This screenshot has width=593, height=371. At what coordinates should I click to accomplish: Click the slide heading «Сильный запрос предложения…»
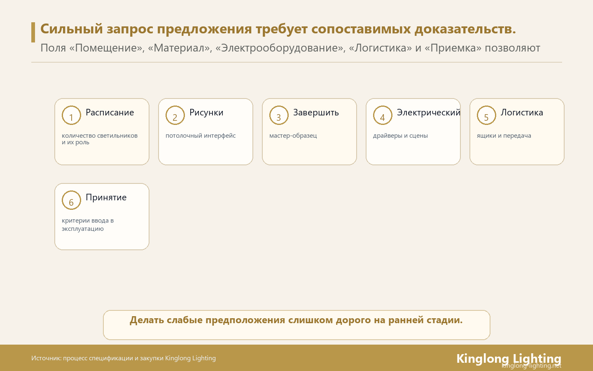[x=278, y=29]
